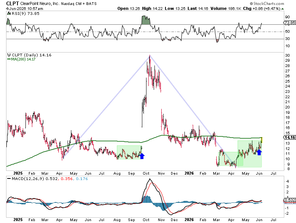296x223 pixels.
Task: Click the ClearPoint Neuro, Inc. company name
Action: [x=40, y=3]
